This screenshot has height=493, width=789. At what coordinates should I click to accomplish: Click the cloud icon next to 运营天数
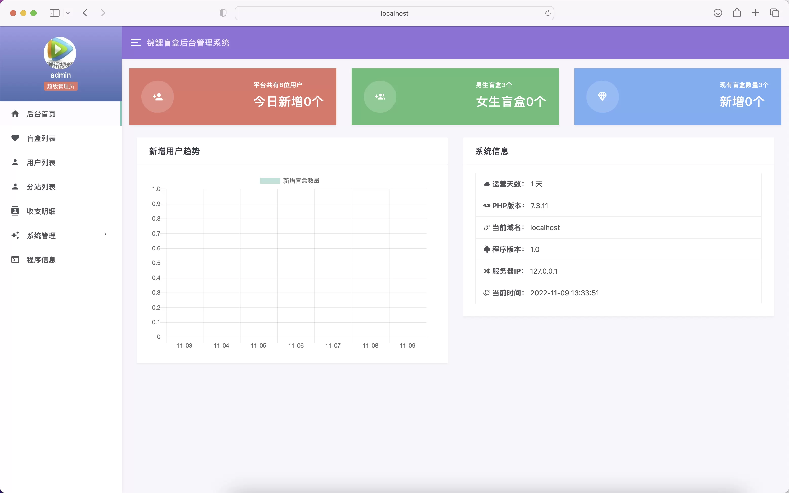487,184
